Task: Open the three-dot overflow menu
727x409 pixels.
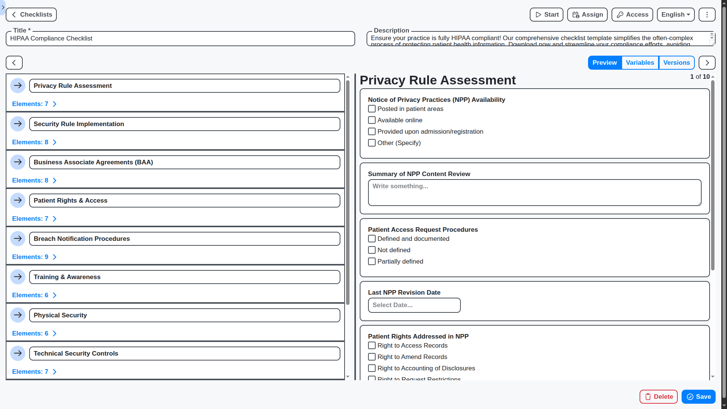Action: point(707,14)
